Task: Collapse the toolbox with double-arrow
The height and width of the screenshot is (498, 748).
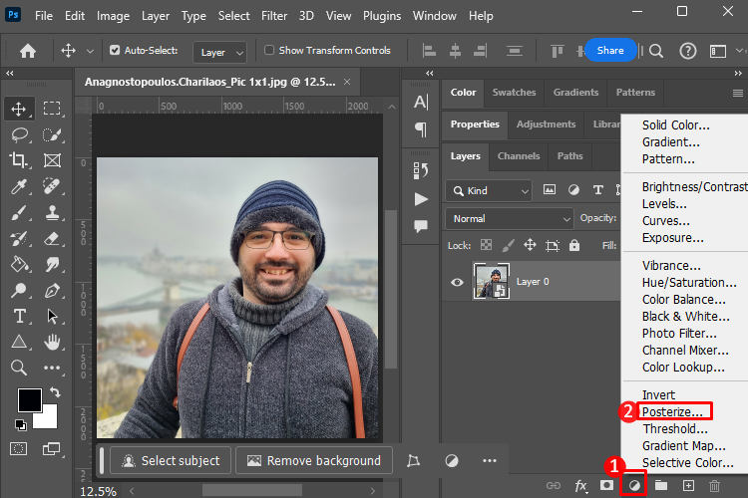Action: [10, 73]
